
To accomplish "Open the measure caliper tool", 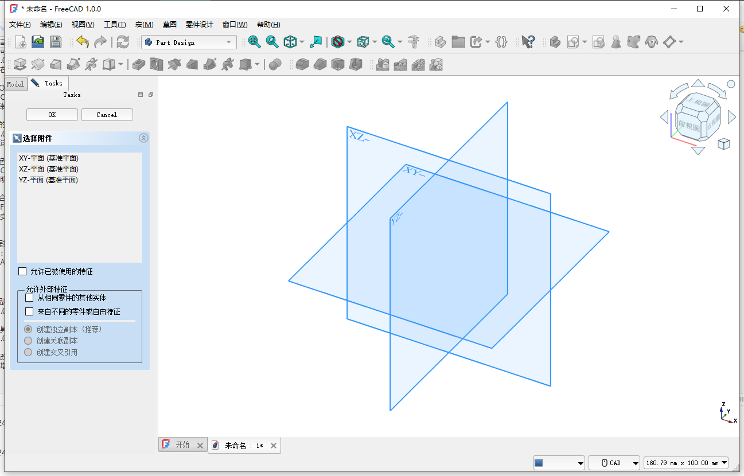I will point(414,42).
